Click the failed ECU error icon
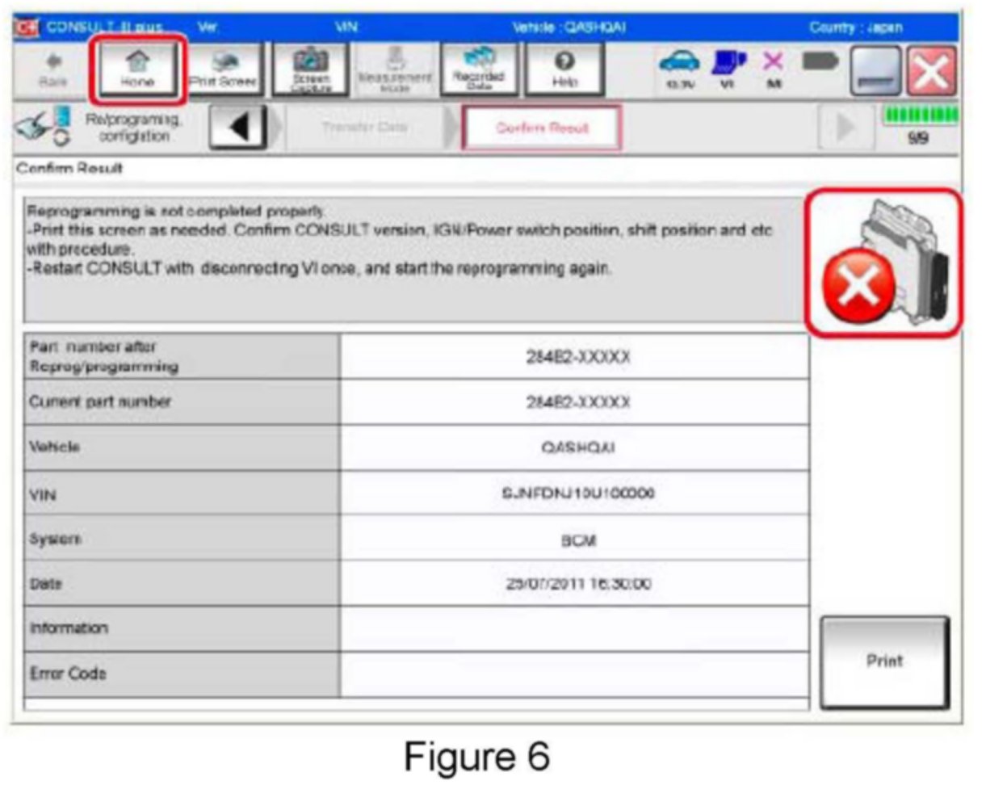The width and height of the screenshot is (986, 802). tap(884, 263)
